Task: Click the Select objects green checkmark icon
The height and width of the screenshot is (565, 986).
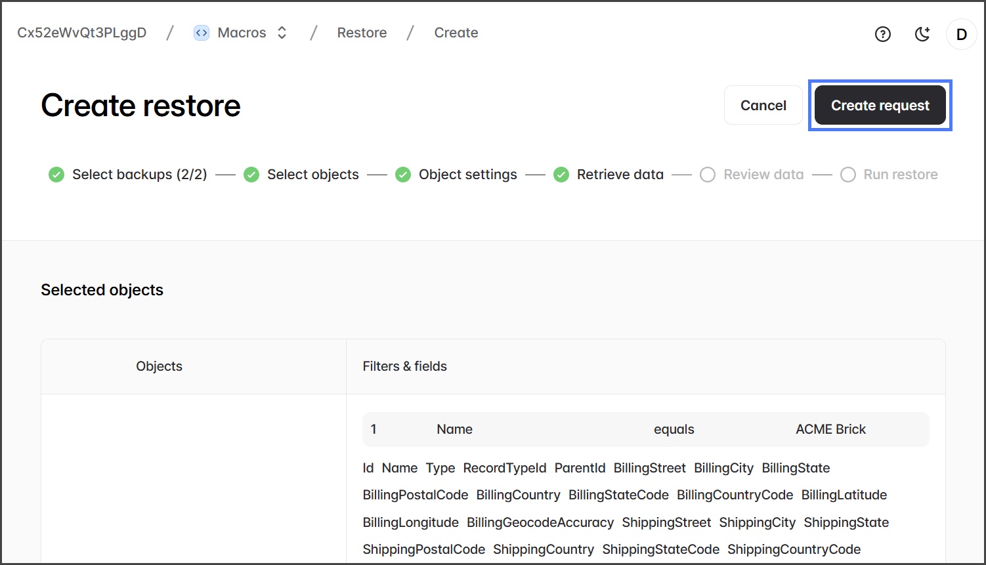Action: point(251,175)
